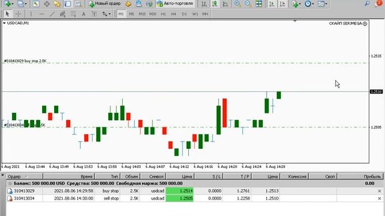
Task: Switch to candlestick chart display
Action: (215, 4)
